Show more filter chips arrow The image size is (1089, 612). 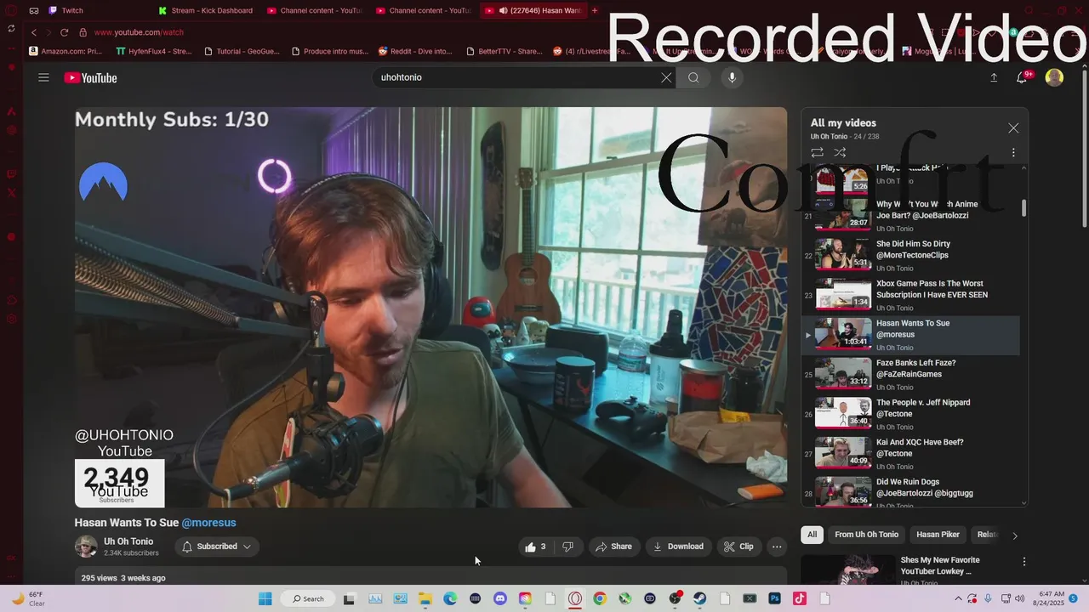1014,535
